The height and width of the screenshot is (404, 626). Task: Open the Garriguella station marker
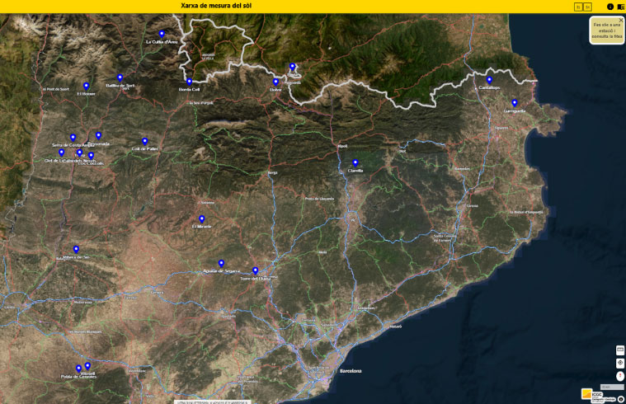[x=514, y=103]
